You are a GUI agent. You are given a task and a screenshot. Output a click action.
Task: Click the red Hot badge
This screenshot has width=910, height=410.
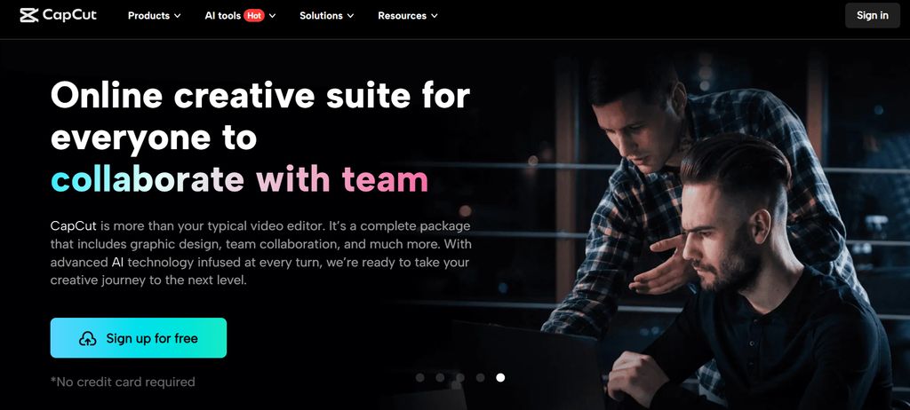pos(253,16)
